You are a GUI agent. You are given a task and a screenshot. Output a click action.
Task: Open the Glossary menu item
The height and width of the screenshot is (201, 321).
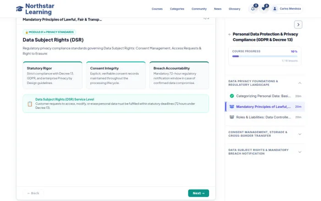[234, 9]
